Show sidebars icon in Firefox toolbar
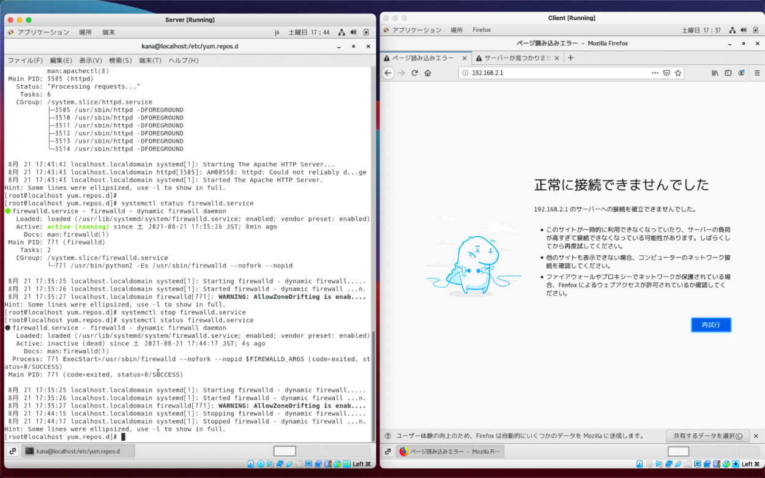 click(x=728, y=73)
